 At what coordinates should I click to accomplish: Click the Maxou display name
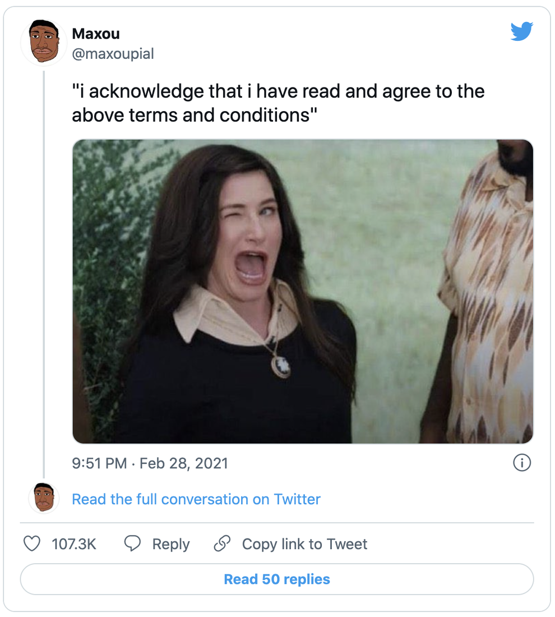coord(95,34)
